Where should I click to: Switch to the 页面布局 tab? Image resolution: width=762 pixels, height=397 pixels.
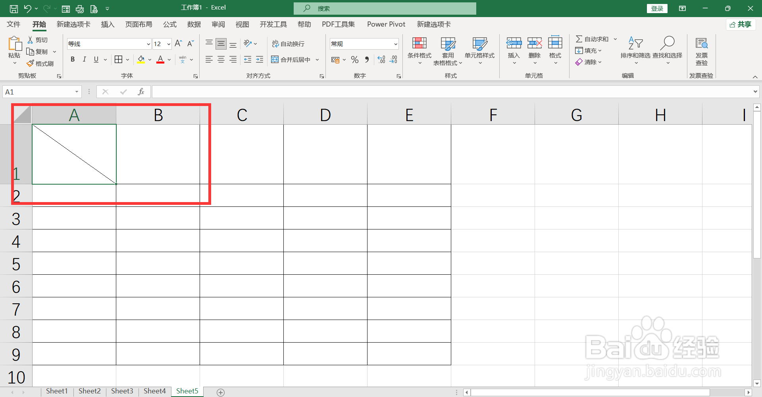(x=139, y=24)
